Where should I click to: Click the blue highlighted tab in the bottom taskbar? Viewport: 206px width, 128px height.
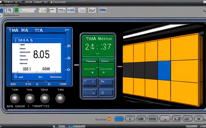tap(77, 126)
